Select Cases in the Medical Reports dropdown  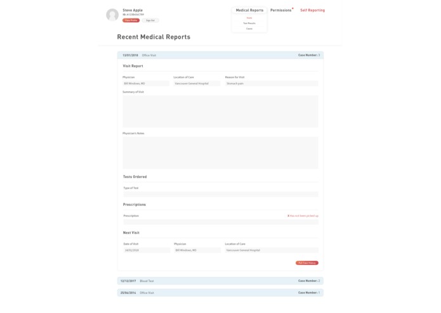coord(249,29)
